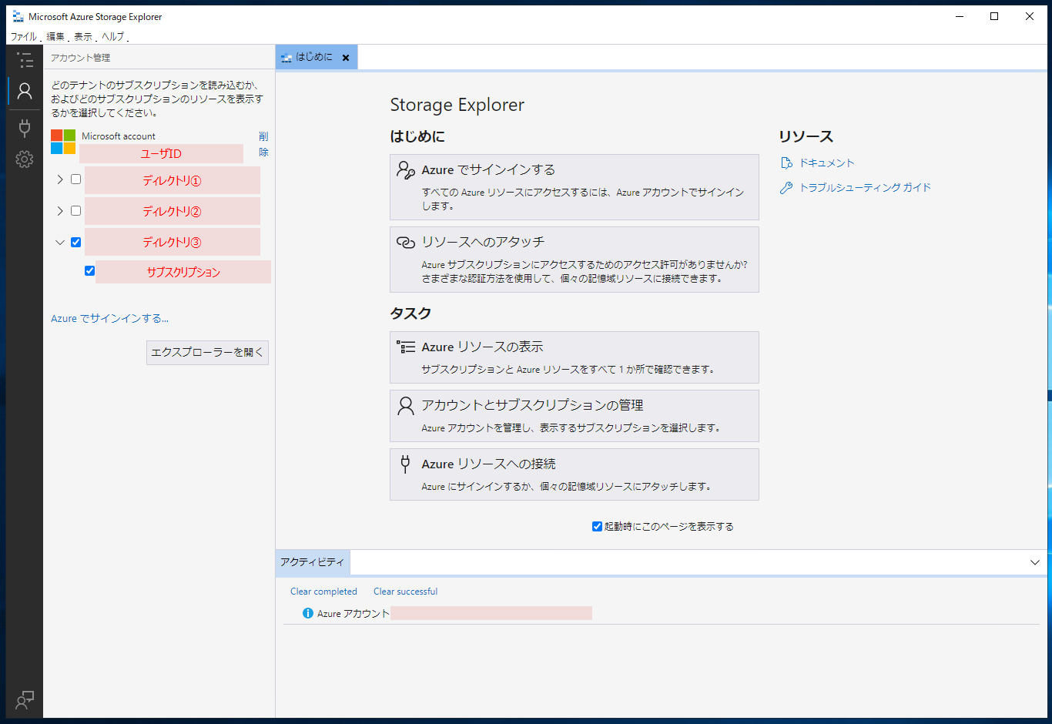This screenshot has height=724, width=1052.
Task: Close the はじめに tab
Action: (x=346, y=58)
